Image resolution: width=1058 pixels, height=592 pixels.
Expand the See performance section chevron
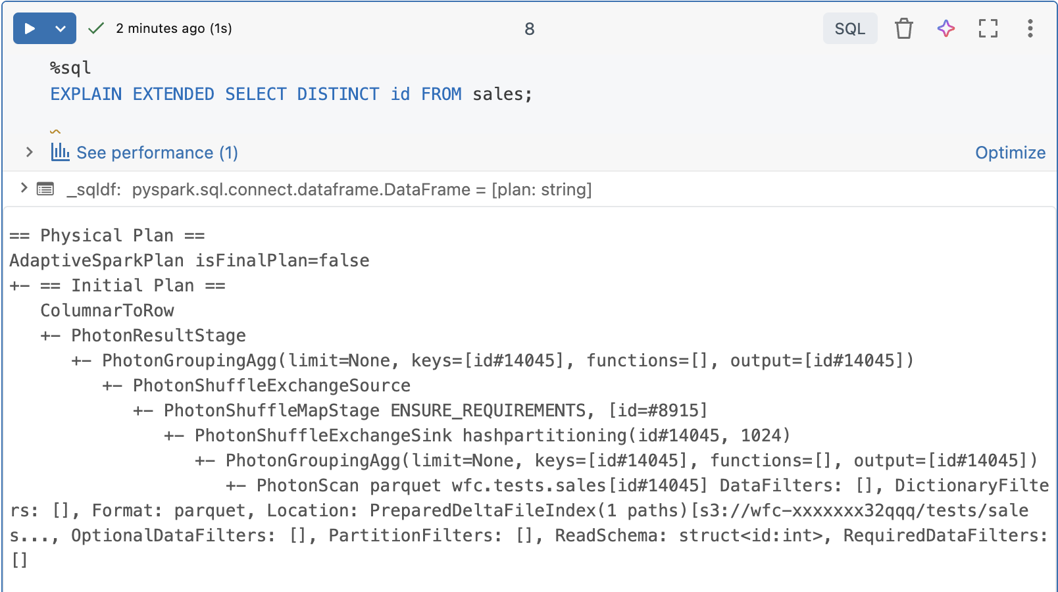click(x=29, y=152)
